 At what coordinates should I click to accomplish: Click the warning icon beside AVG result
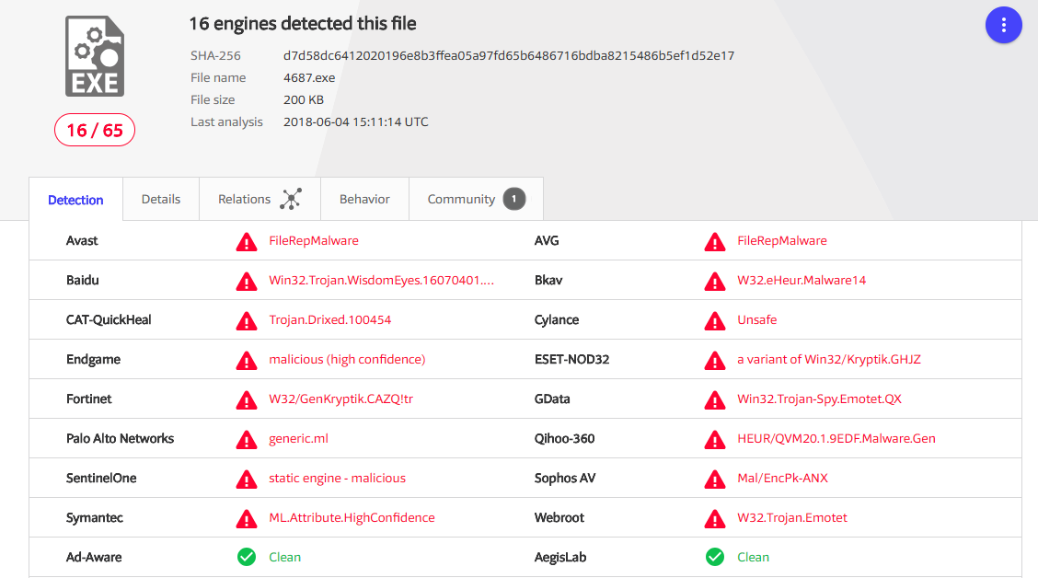pyautogui.click(x=715, y=242)
